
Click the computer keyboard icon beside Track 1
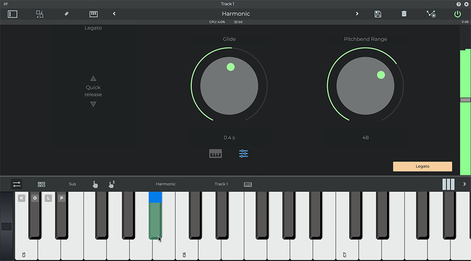pos(248,184)
